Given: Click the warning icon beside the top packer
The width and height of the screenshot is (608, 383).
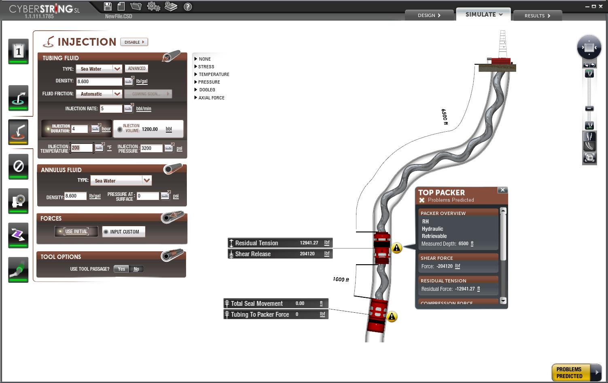Looking at the screenshot, I should [x=397, y=248].
